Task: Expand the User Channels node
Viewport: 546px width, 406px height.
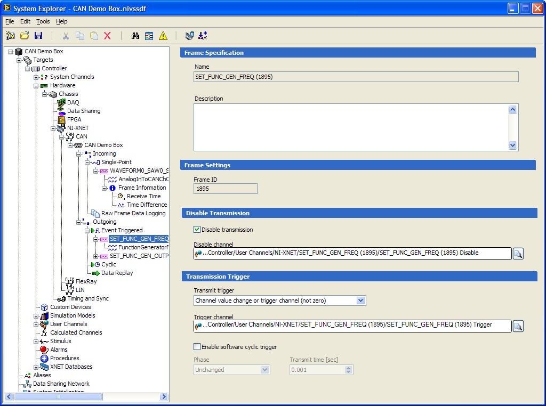Action: pyautogui.click(x=36, y=324)
